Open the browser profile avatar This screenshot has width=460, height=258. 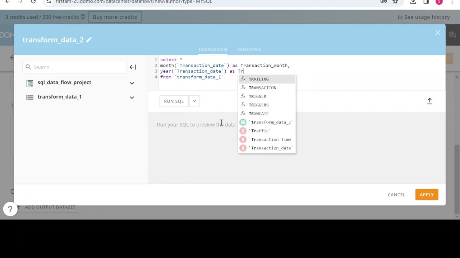(x=439, y=2)
